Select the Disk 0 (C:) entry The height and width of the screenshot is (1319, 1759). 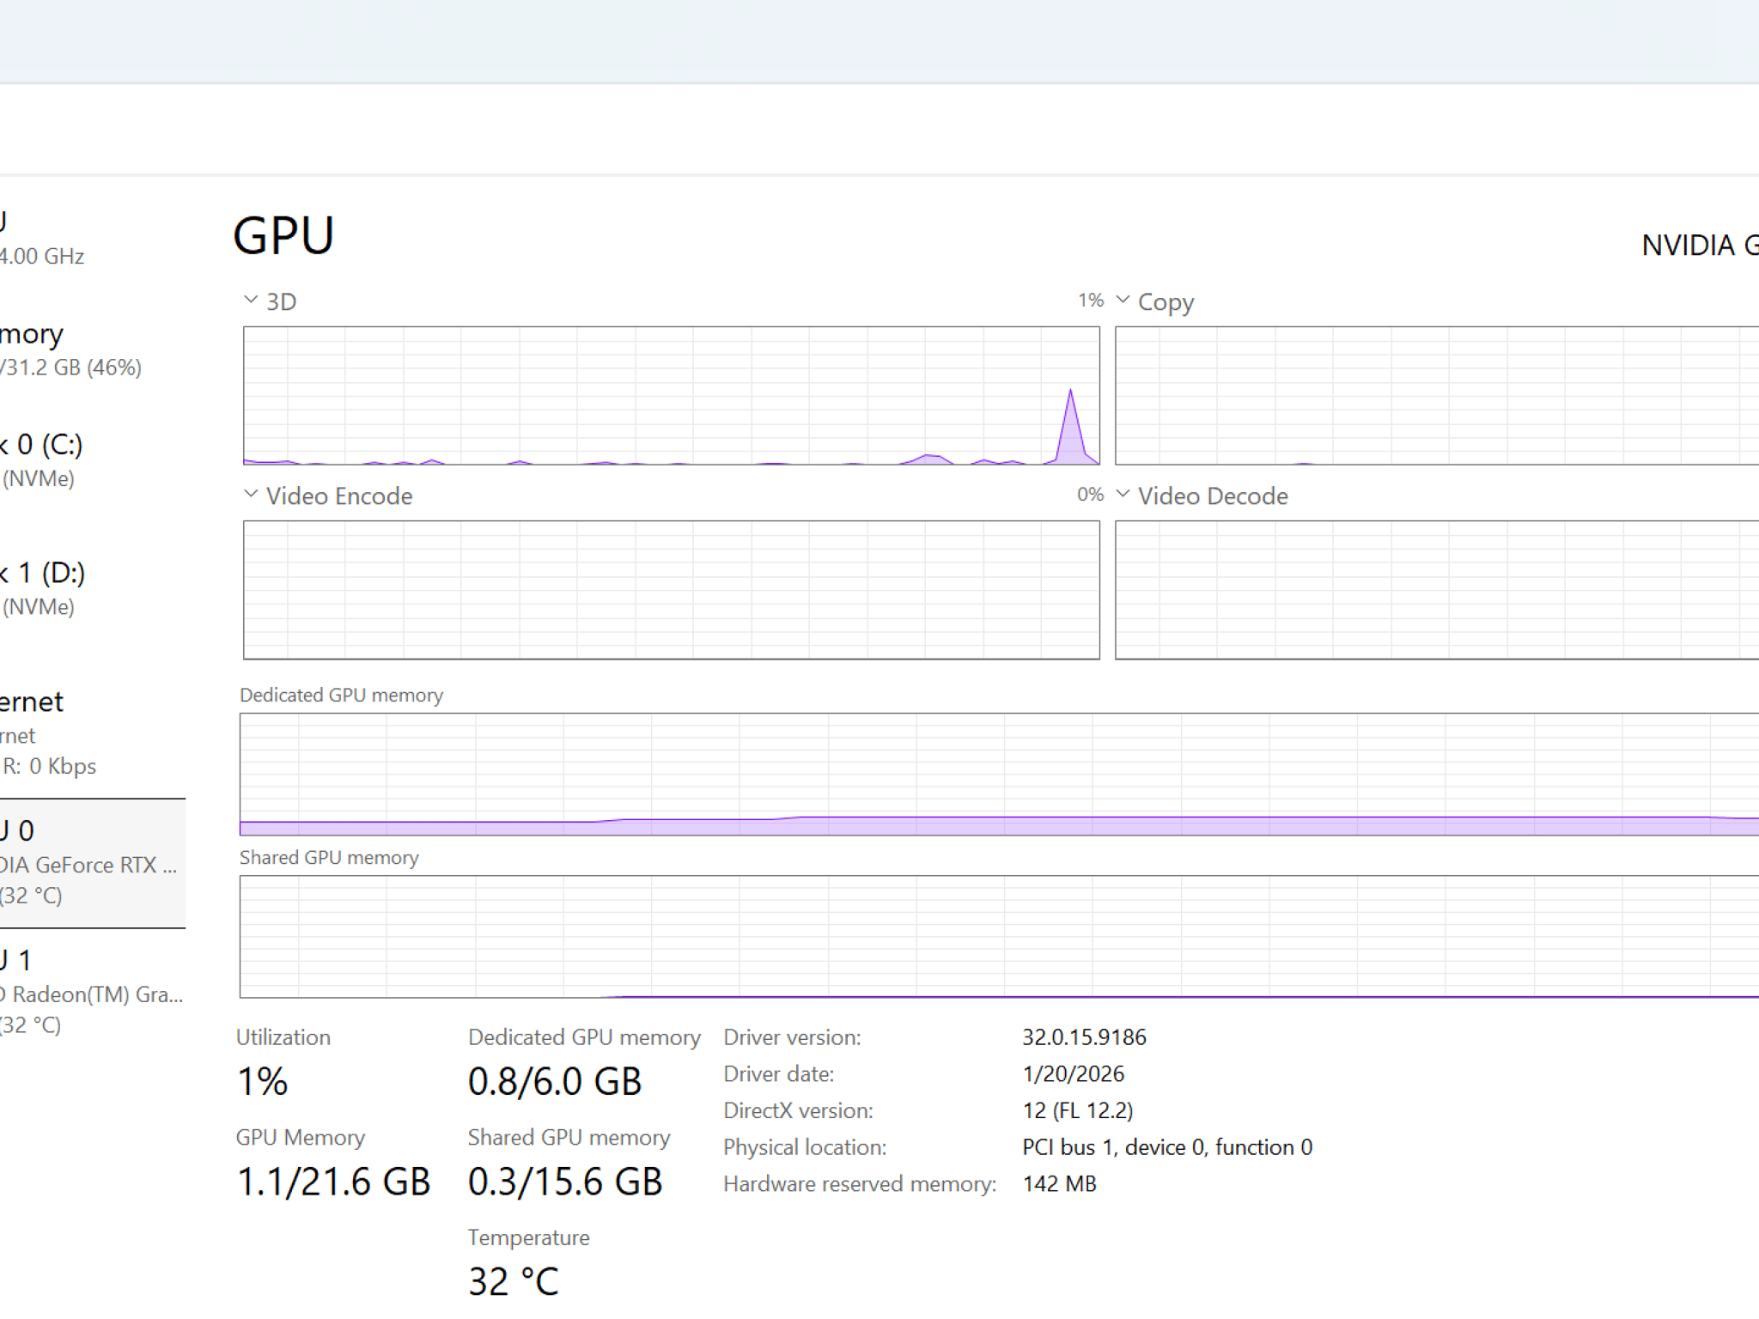click(x=92, y=460)
